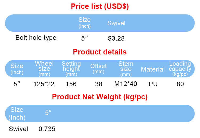Click the 80 loading capacity value
Image resolution: width=200 pixels, height=138 pixels.
pyautogui.click(x=180, y=84)
